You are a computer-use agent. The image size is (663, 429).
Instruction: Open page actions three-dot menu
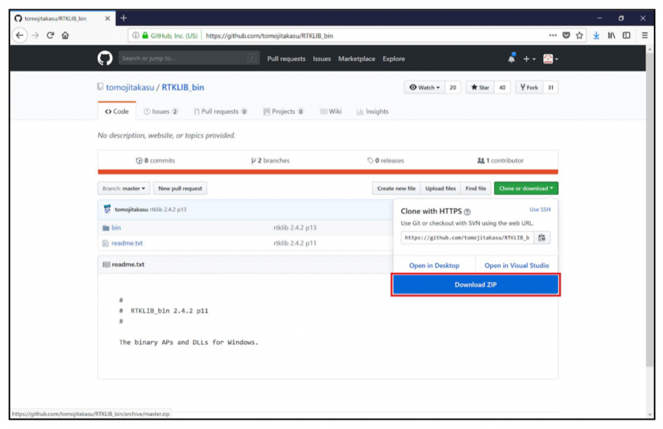[x=553, y=36]
